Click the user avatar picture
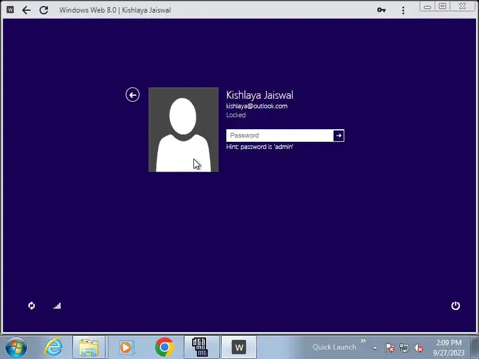Viewport: 479px width, 359px height. pos(183,130)
